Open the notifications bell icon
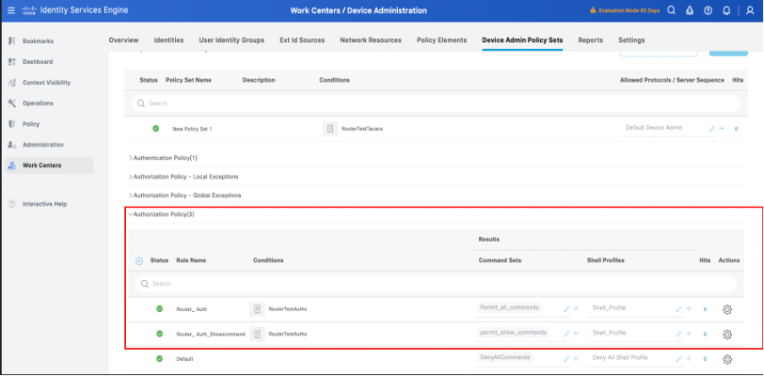The image size is (764, 376). click(727, 10)
